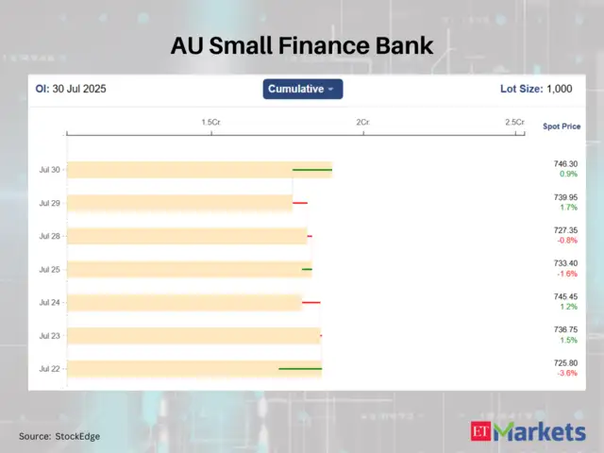Click the Jul 30 OI bar
Viewport: 604px width, 453px height.
click(x=198, y=170)
